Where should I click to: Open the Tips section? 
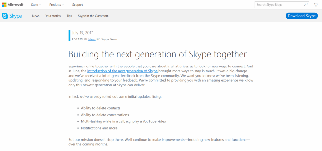click(69, 16)
